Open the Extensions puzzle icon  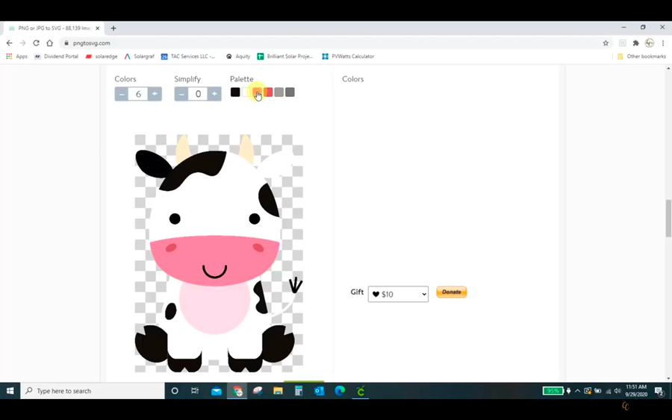(636, 43)
